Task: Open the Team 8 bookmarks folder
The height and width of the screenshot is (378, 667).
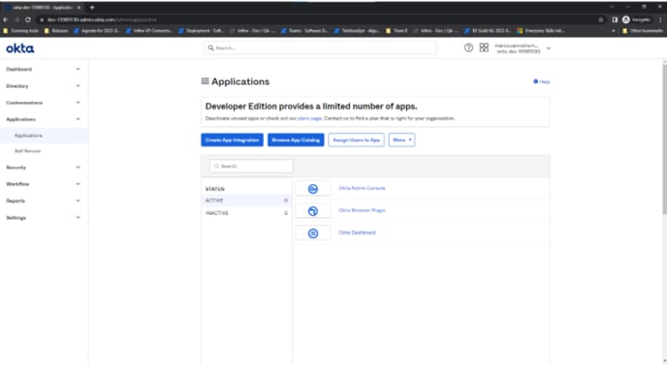Action: (397, 31)
